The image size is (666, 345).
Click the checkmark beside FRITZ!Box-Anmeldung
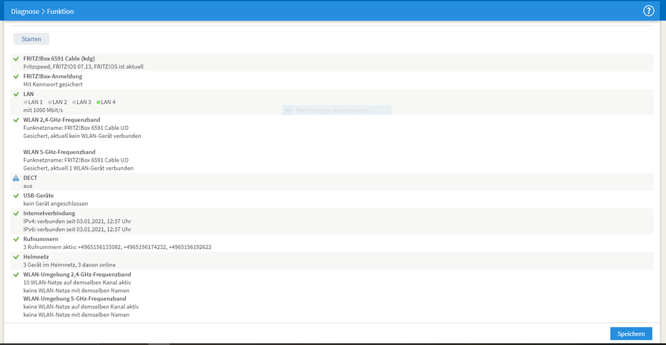(16, 77)
